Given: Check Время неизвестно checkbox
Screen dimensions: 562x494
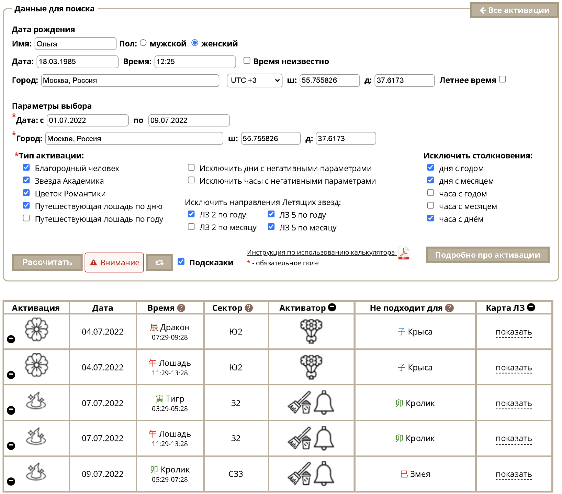Looking at the screenshot, I should pyautogui.click(x=247, y=61).
